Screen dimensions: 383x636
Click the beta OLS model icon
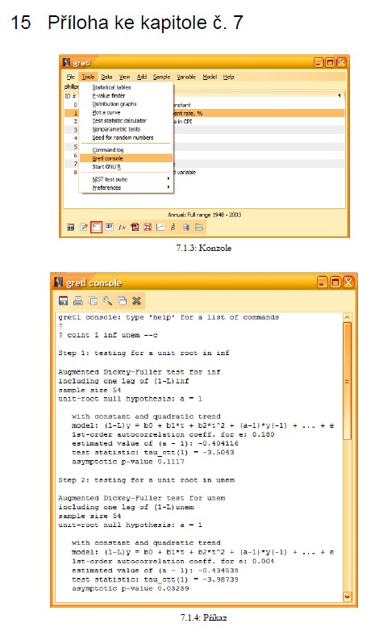point(173,227)
